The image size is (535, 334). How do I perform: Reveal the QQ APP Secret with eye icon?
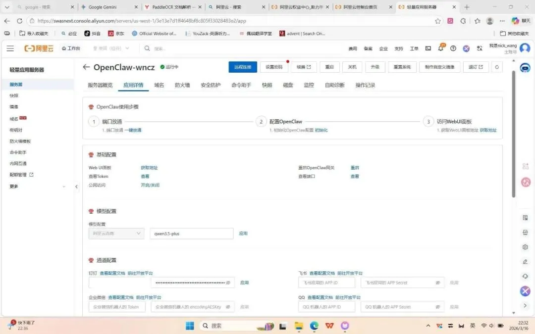(x=438, y=307)
